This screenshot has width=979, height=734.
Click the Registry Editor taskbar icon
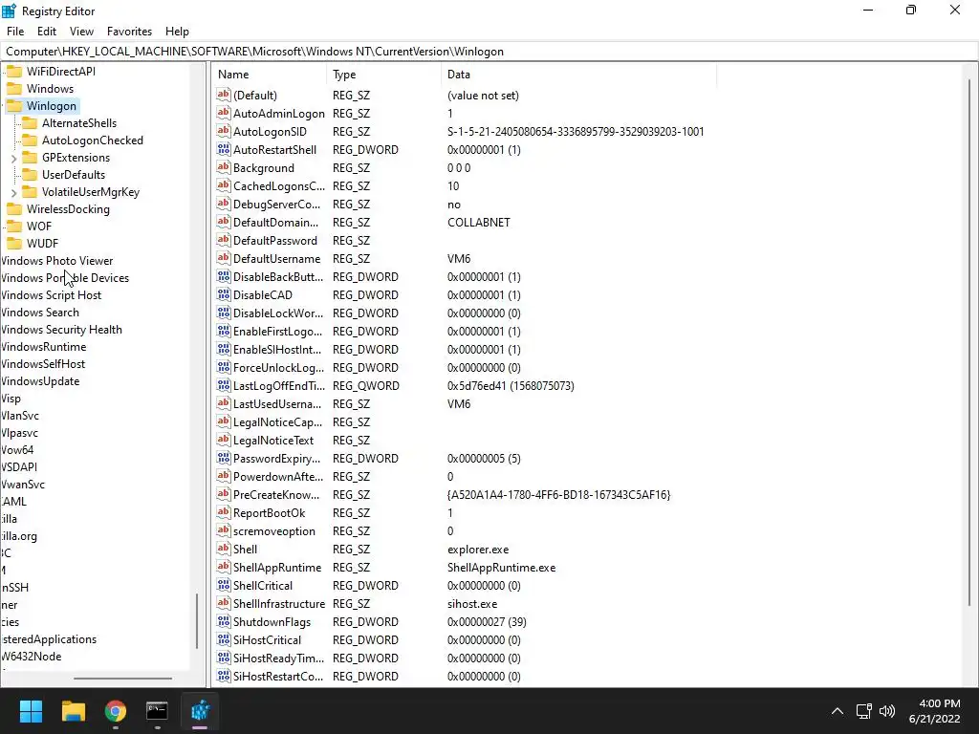(200, 710)
